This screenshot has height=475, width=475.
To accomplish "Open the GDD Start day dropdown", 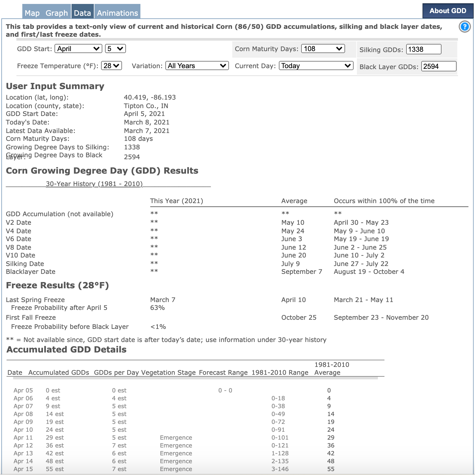I will click(115, 49).
